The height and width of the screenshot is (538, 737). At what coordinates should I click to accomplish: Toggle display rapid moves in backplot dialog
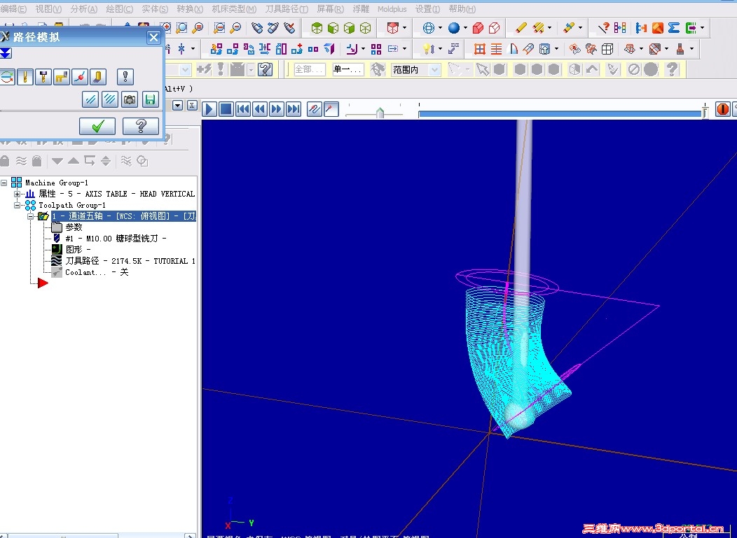(62, 76)
